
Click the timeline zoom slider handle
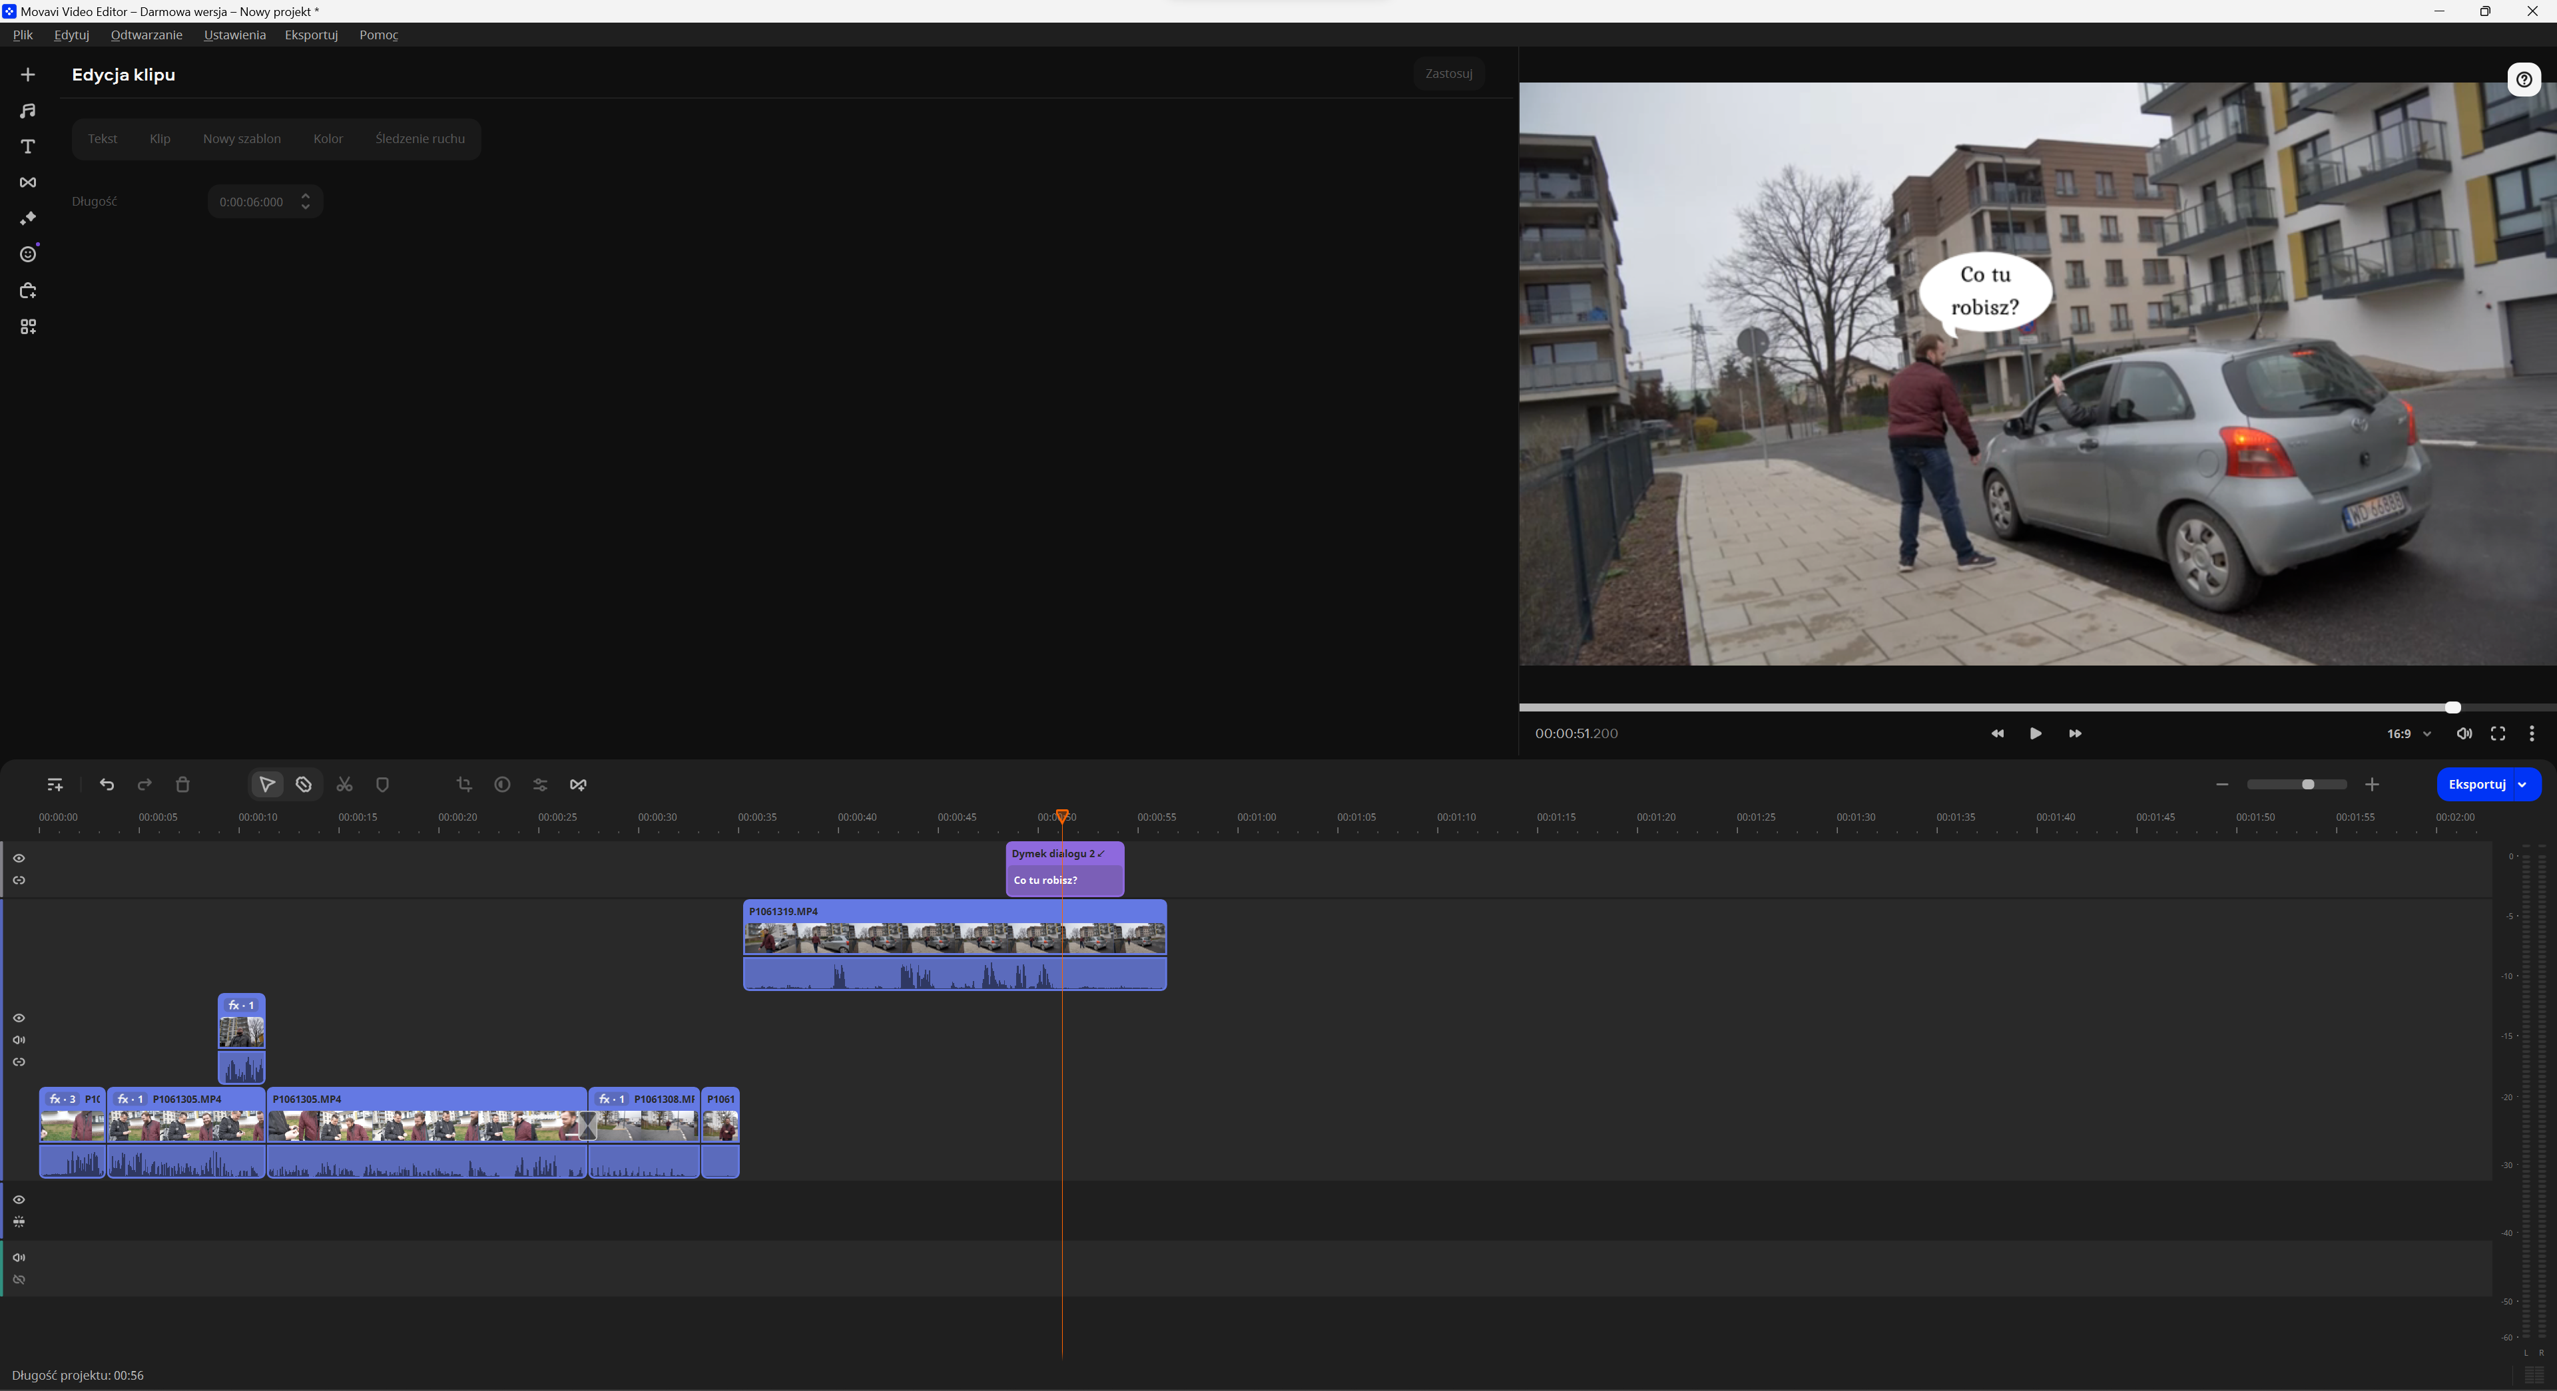[2308, 785]
